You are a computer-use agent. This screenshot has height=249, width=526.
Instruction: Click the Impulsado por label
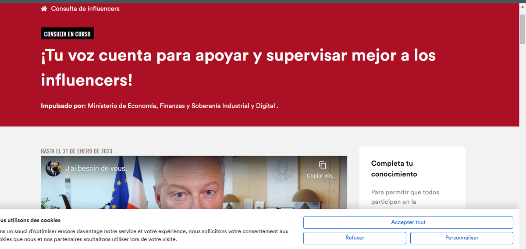64,106
